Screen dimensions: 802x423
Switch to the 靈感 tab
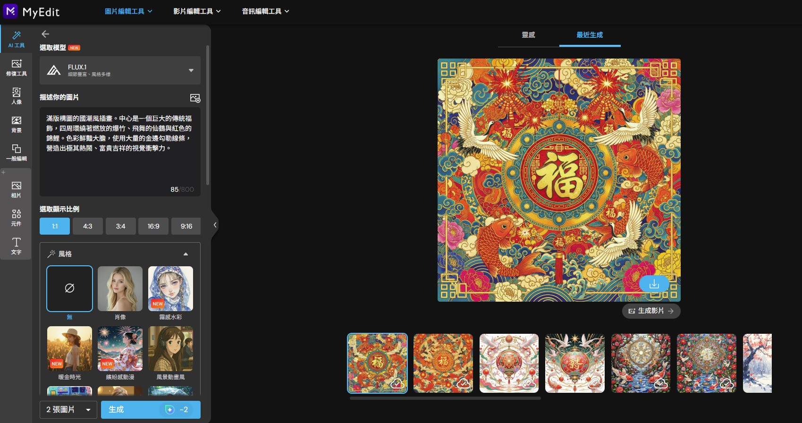528,35
